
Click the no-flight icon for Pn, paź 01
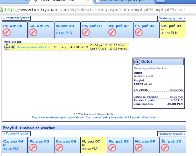86,32
